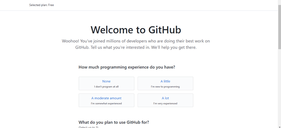Select the 'None' programming experience option
The image size is (281, 128).
point(106,84)
